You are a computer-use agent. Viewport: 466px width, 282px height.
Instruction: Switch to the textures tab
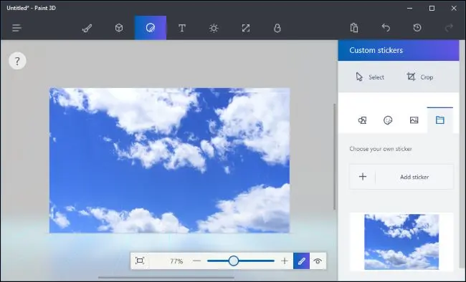coord(414,120)
